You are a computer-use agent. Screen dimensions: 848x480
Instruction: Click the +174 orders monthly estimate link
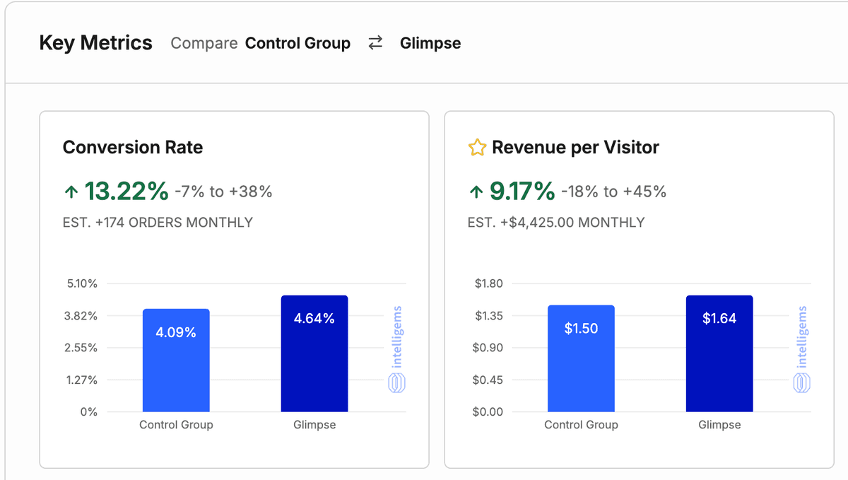(157, 222)
